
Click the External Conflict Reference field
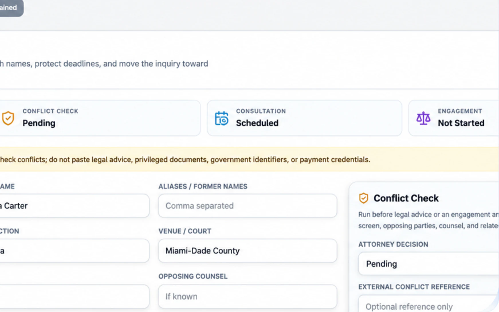tap(429, 304)
